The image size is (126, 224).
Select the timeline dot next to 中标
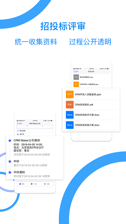[10, 162]
